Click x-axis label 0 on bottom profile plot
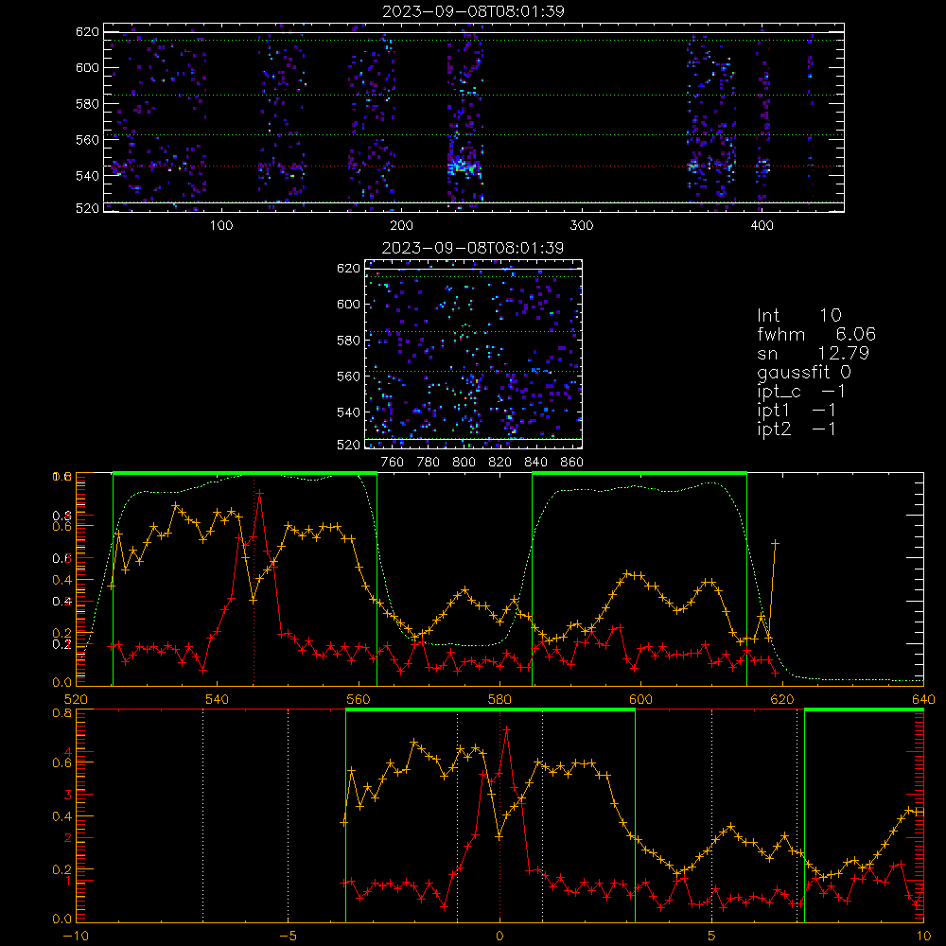Screen dimensions: 946x946 499,936
